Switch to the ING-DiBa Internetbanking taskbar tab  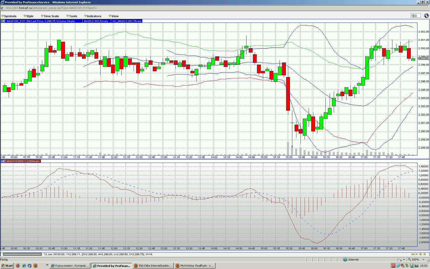pos(153,266)
